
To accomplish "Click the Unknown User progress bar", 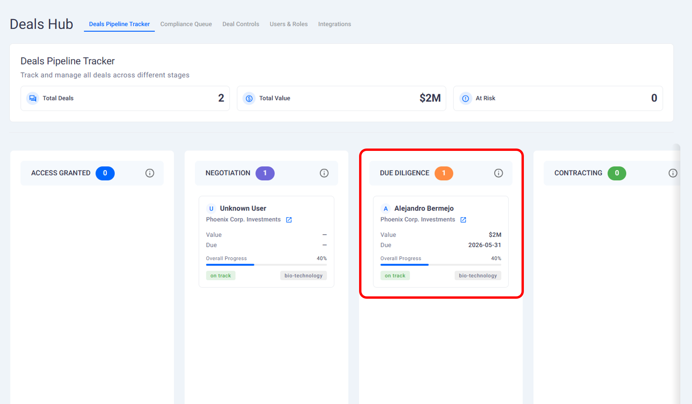I will click(266, 265).
